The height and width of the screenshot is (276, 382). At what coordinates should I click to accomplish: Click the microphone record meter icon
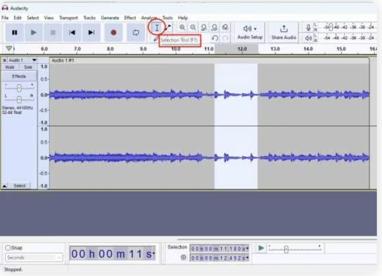coord(308,27)
